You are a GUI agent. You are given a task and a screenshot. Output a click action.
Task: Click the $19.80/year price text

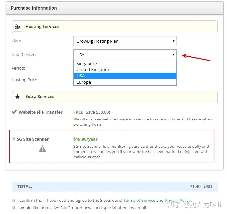coord(85,139)
